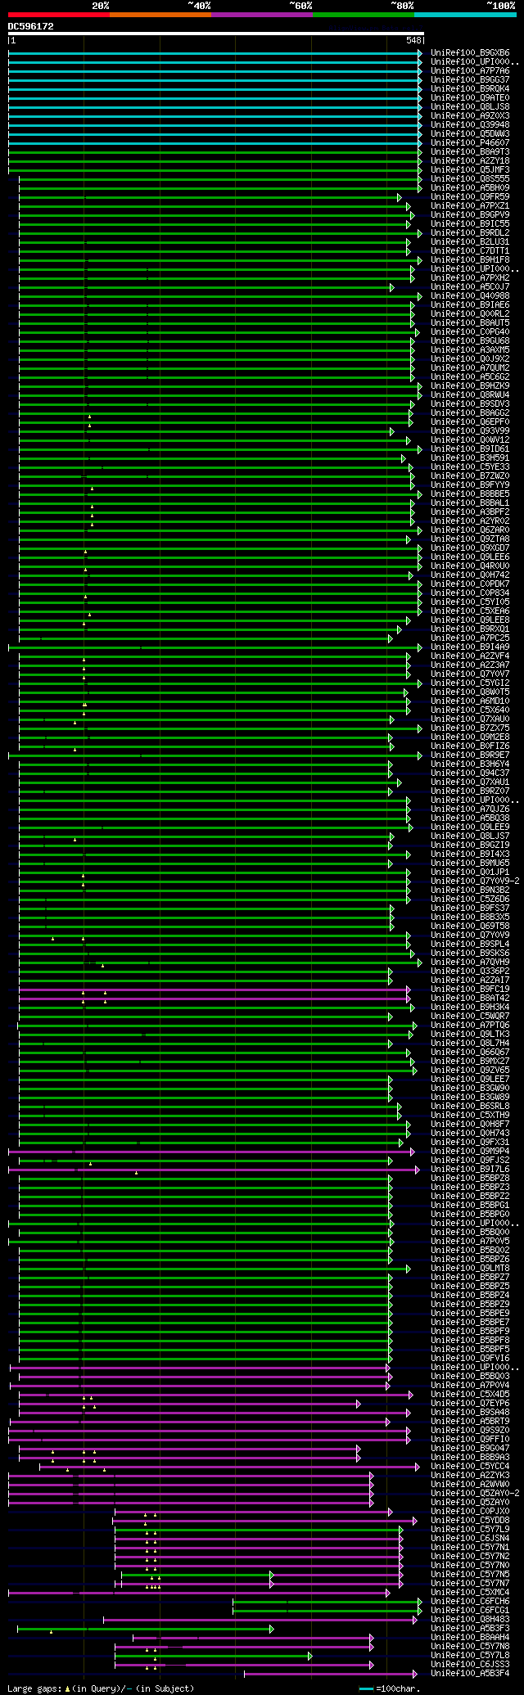Click hit label UniRef100_A3AXM5

(470, 350)
